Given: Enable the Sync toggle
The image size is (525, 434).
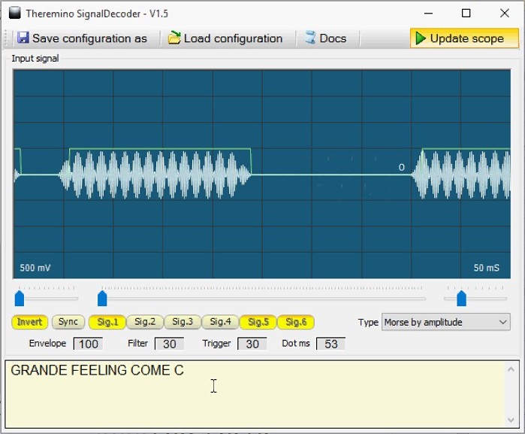Looking at the screenshot, I should tap(68, 322).
